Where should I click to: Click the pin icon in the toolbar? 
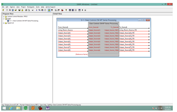pyautogui.click(x=82, y=10)
